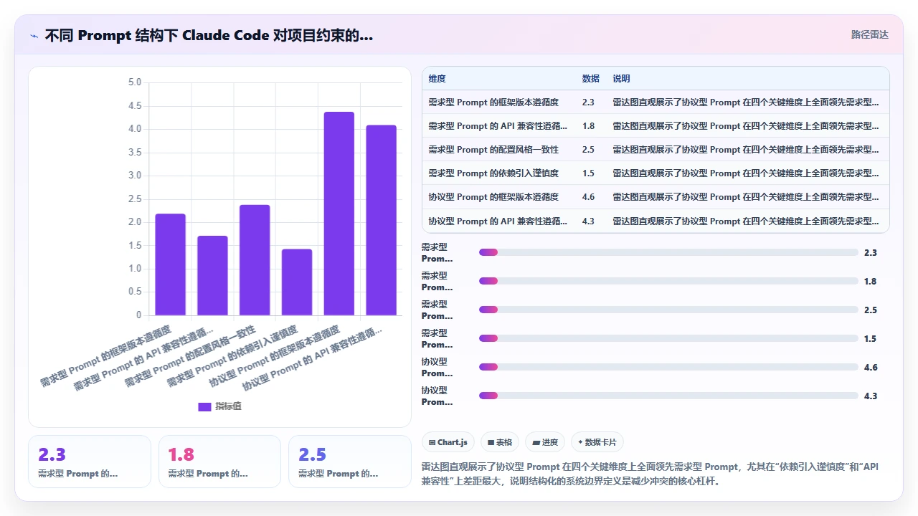Click the progress bar valued 4.3
Viewport: 918px width, 516px height.
click(x=668, y=396)
